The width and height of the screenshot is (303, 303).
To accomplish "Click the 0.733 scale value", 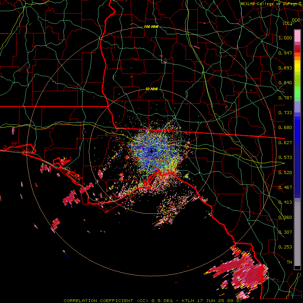I will coord(285,113).
